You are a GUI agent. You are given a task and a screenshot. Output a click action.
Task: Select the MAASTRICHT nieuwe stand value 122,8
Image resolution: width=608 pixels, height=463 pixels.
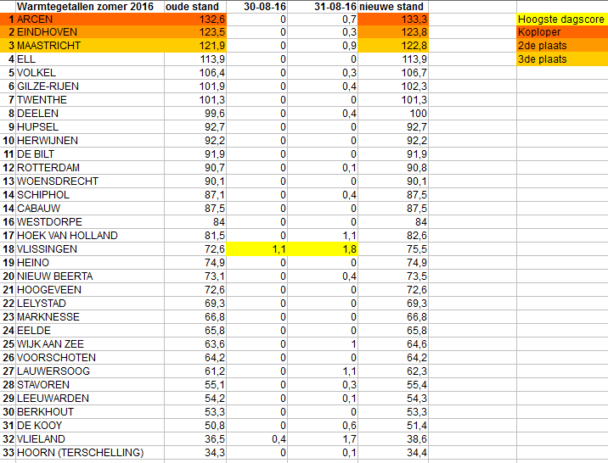click(393, 46)
